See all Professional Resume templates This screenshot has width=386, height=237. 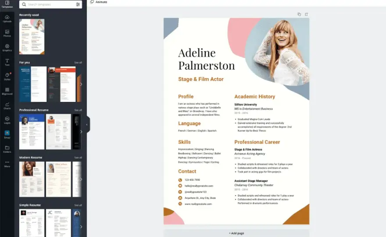[x=78, y=110]
